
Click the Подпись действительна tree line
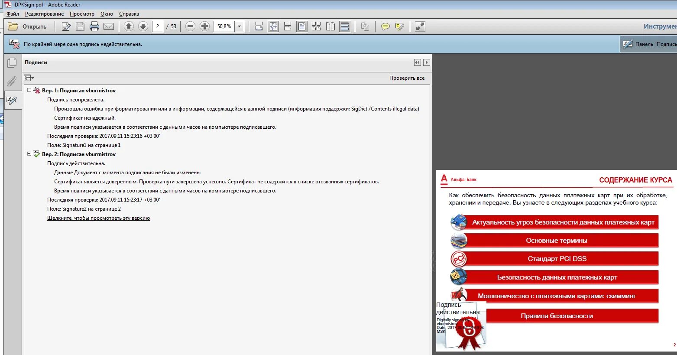pyautogui.click(x=76, y=163)
